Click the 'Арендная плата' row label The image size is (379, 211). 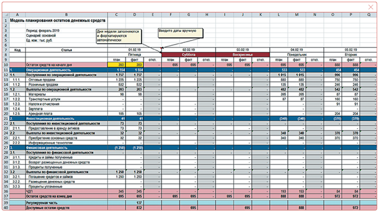pyautogui.click(x=41, y=114)
